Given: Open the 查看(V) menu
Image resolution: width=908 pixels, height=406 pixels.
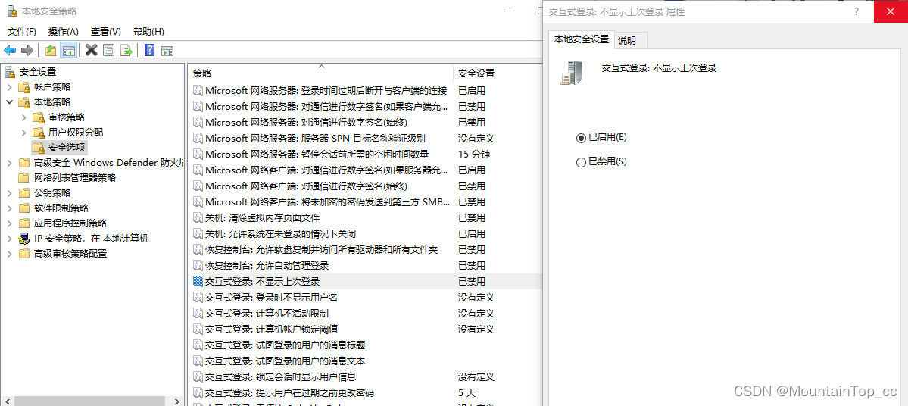Looking at the screenshot, I should coord(105,31).
